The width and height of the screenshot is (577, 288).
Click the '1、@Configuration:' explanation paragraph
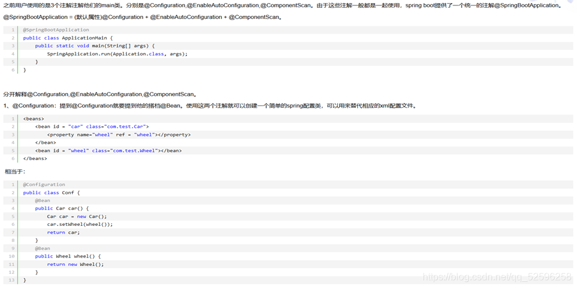[x=210, y=106]
